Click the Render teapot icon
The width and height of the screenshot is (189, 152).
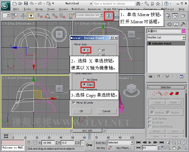click(x=183, y=16)
